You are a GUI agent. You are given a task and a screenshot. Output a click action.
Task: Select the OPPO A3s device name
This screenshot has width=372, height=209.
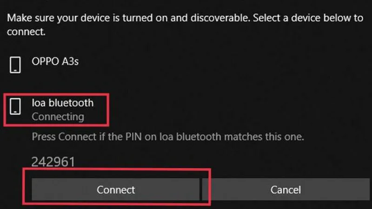click(x=55, y=61)
